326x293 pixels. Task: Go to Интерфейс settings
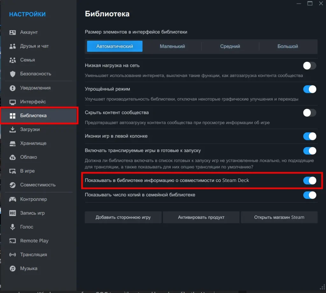click(39, 102)
